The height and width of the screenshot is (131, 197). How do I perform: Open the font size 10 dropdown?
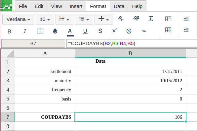coord(45,20)
